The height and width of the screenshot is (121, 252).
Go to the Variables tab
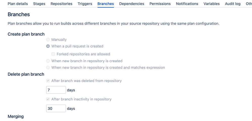(211, 4)
